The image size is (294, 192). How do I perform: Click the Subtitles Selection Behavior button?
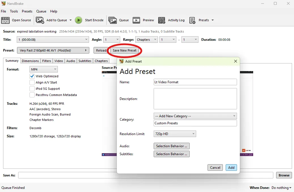pos(172,154)
